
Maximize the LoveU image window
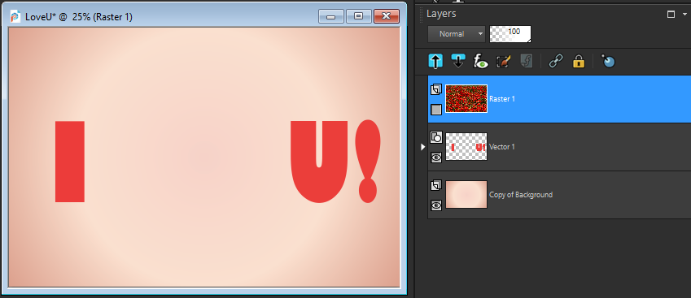(359, 16)
